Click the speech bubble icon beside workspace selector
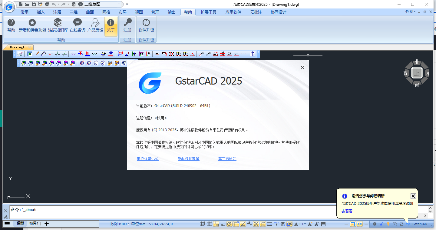The image size is (436, 230). click(80, 4)
